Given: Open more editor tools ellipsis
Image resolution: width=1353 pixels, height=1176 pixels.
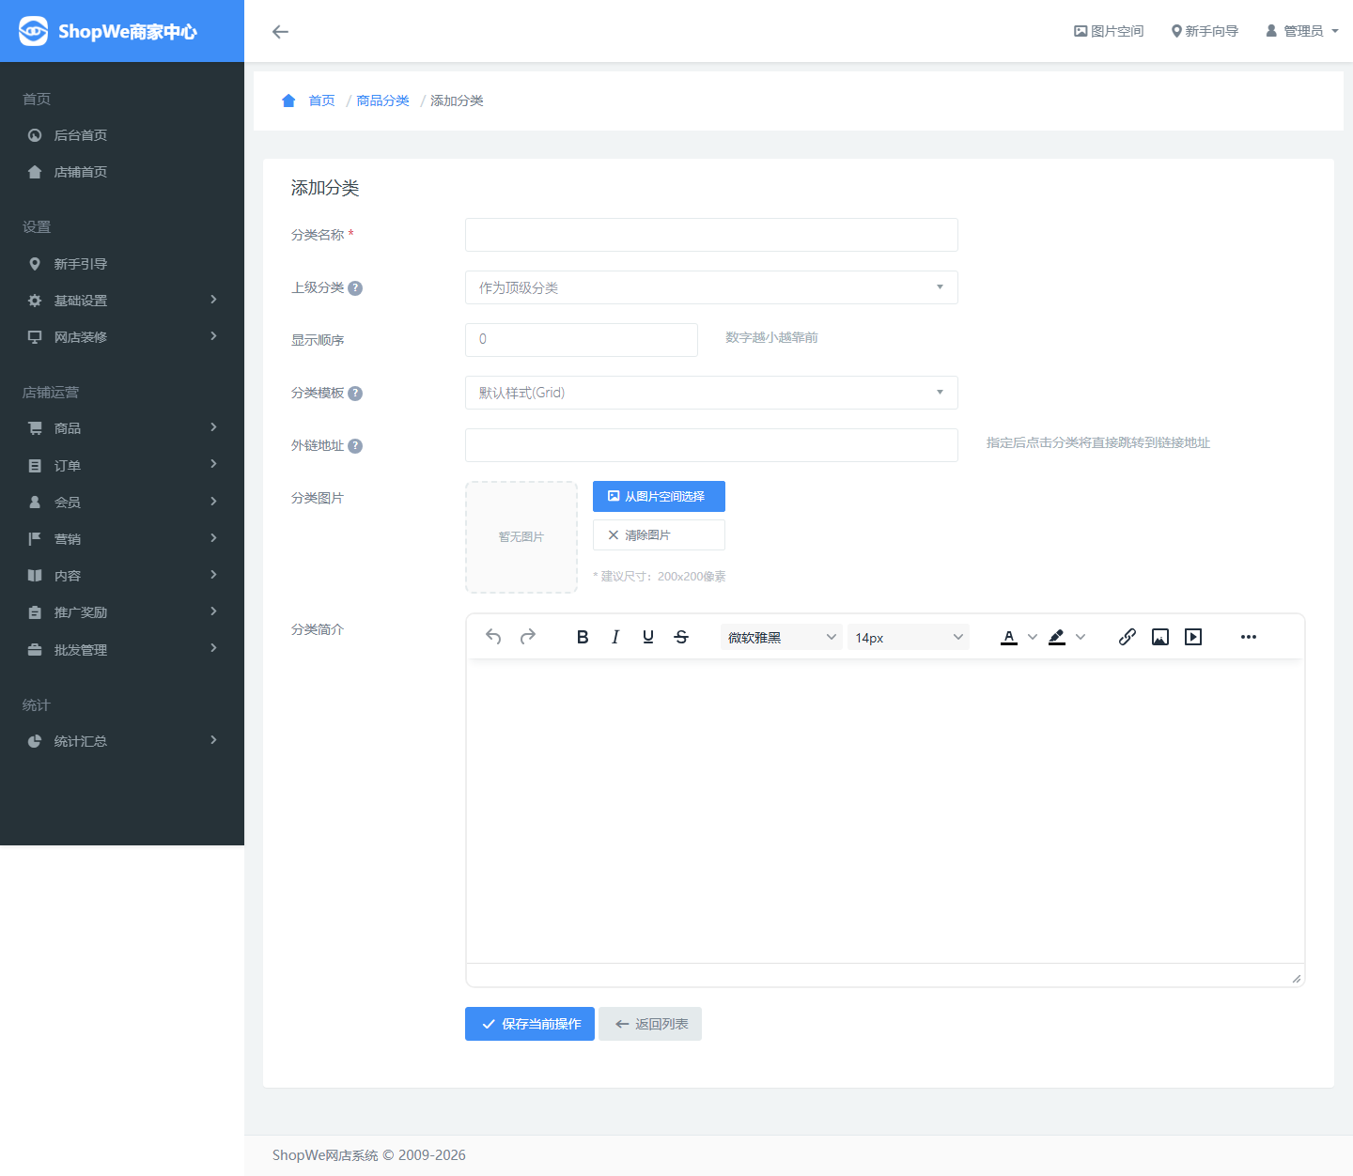Looking at the screenshot, I should [x=1249, y=637].
